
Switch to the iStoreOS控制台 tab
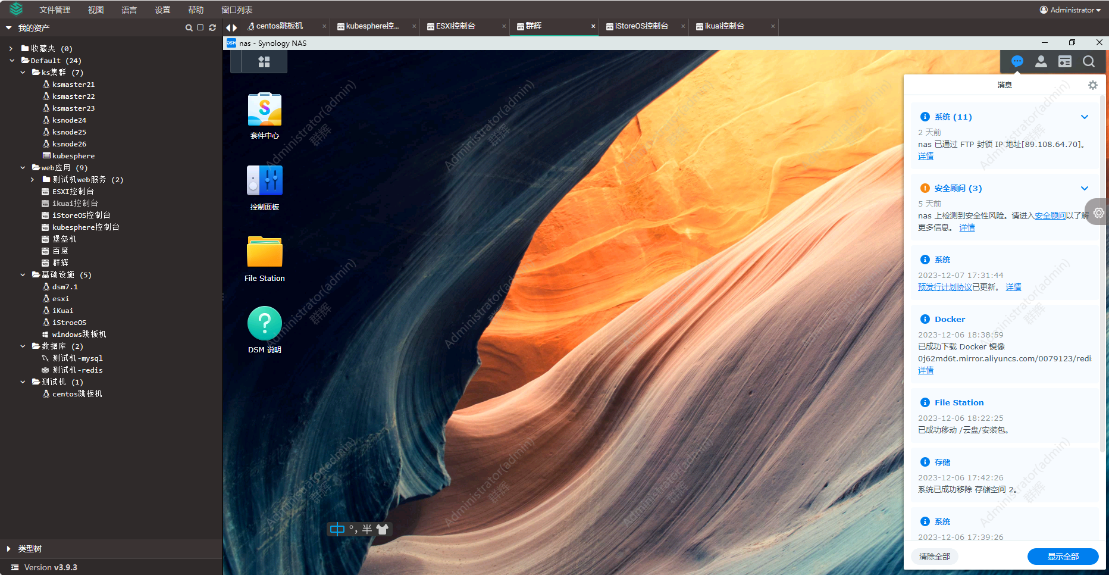coord(641,26)
